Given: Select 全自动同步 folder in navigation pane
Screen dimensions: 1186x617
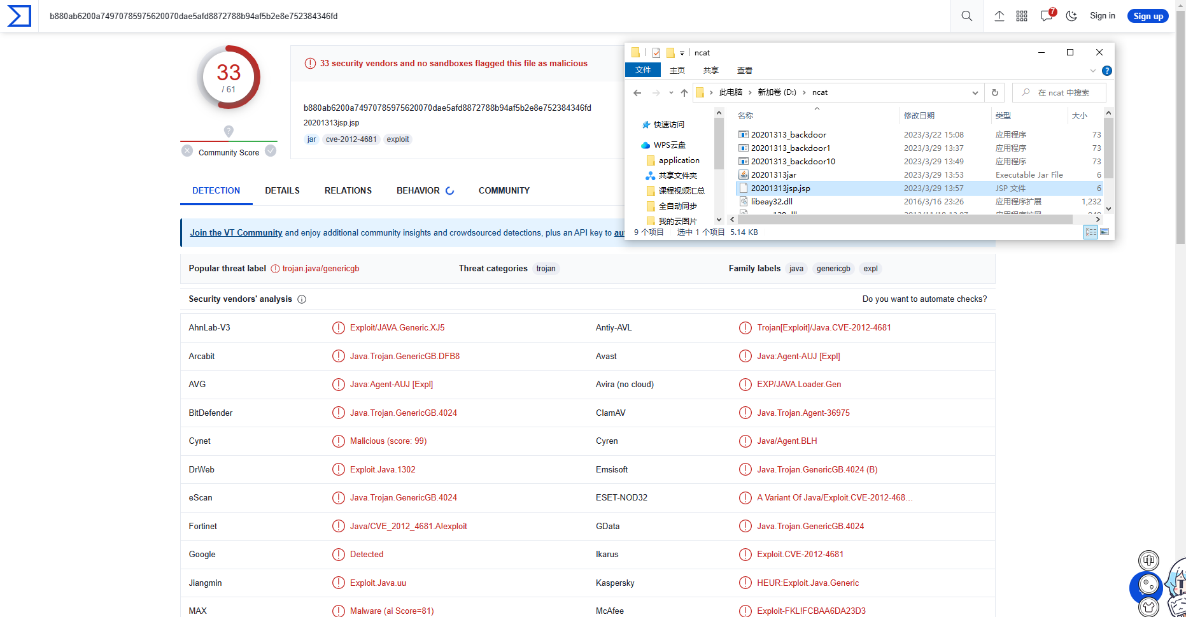Looking at the screenshot, I should [x=677, y=206].
